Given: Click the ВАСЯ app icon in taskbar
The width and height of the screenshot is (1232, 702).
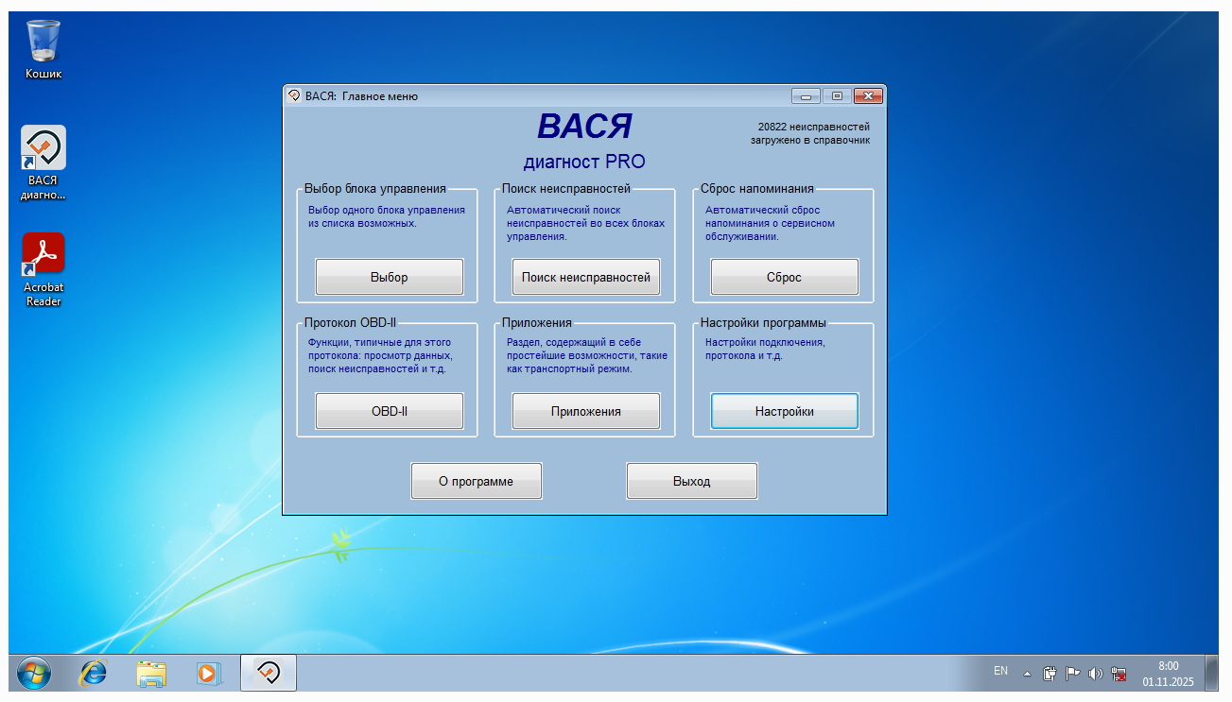Looking at the screenshot, I should click(x=269, y=673).
